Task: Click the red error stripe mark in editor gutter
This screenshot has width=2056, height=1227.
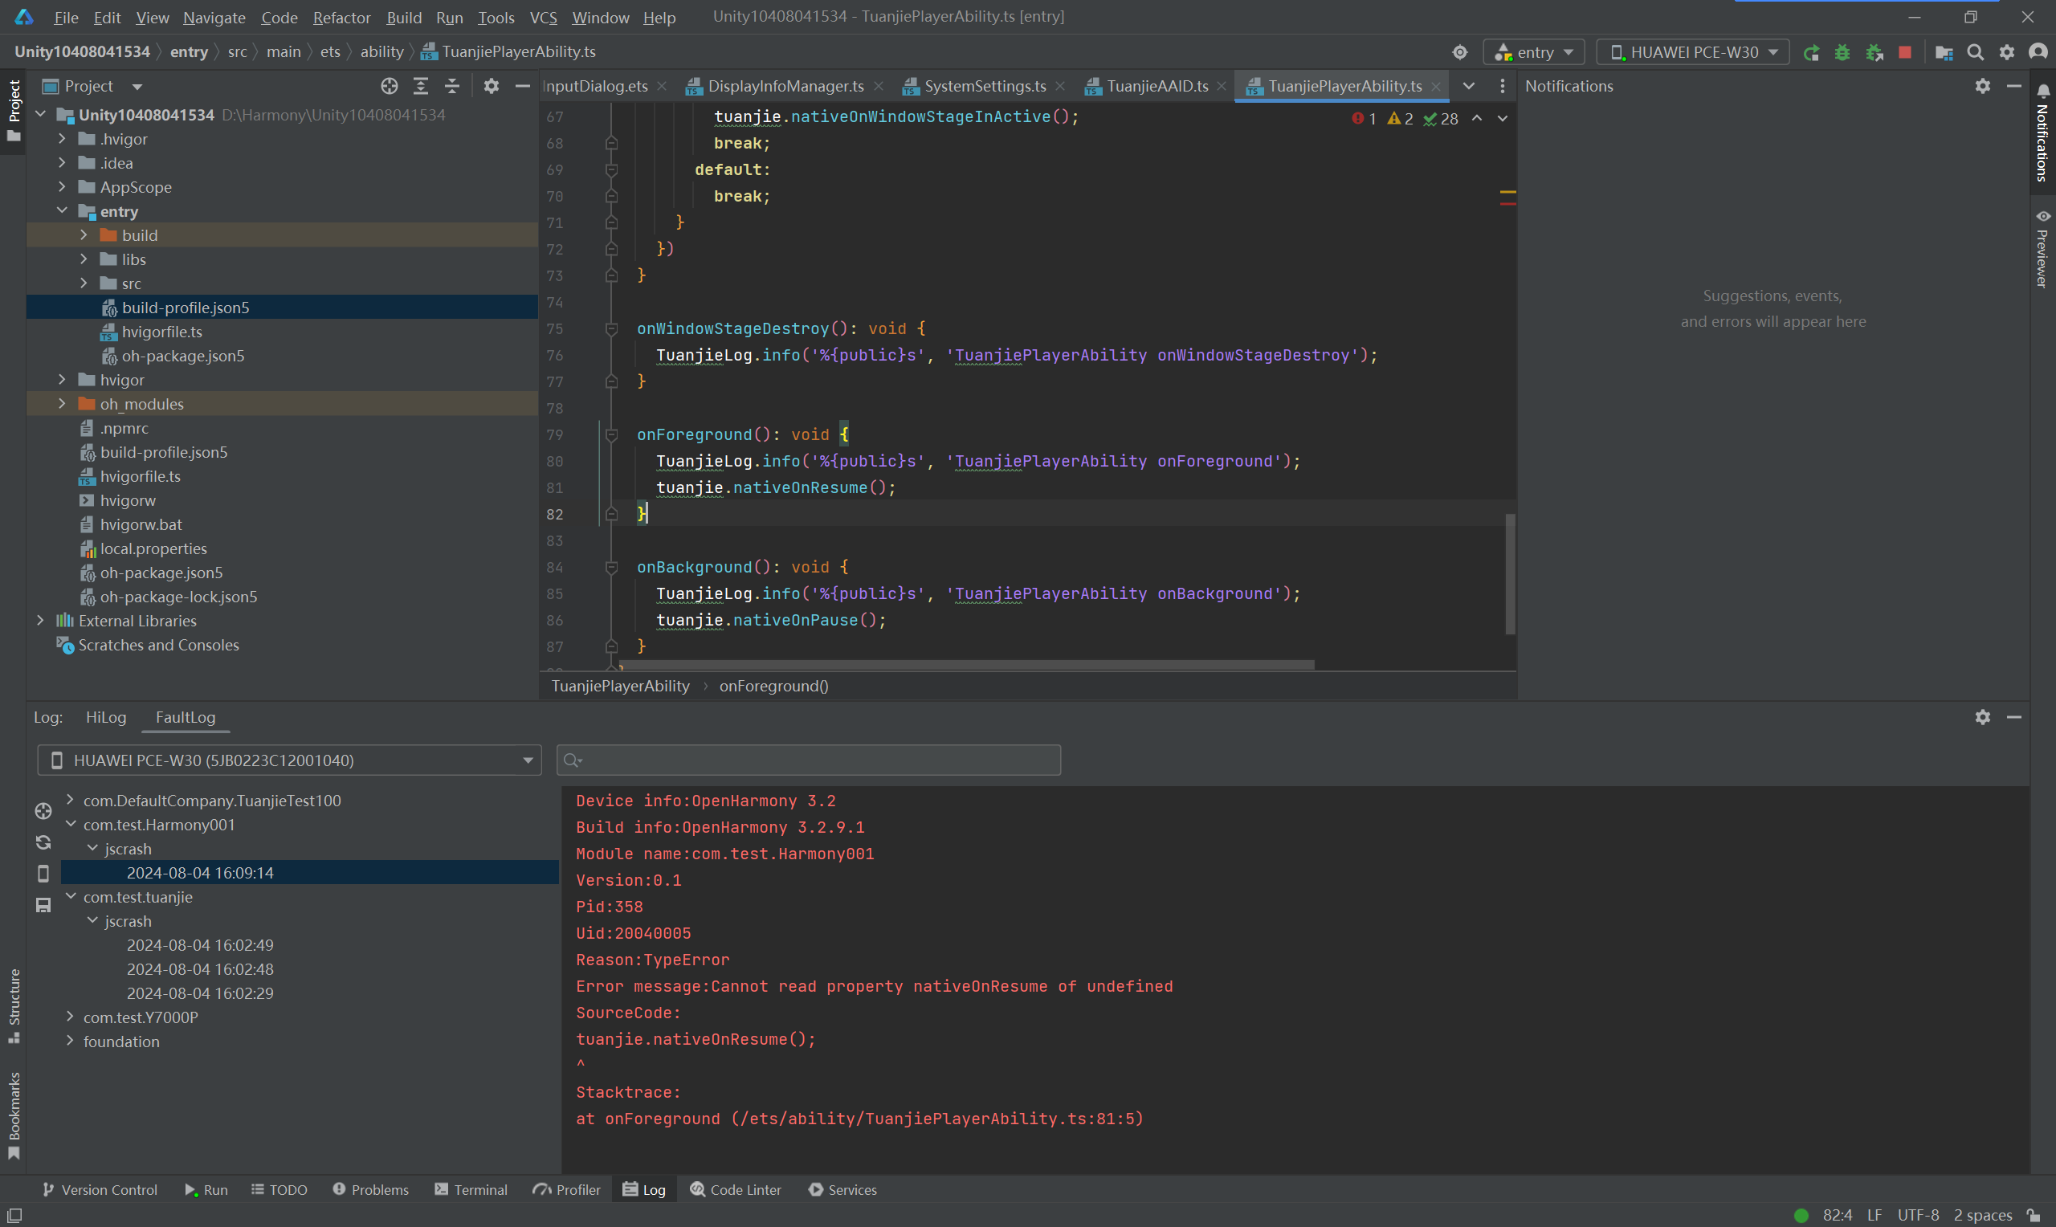Action: 1508,203
